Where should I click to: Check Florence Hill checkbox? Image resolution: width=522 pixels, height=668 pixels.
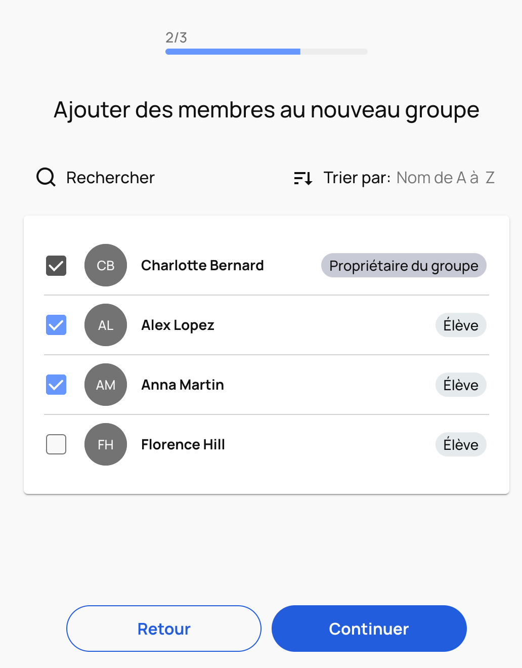[x=56, y=445]
